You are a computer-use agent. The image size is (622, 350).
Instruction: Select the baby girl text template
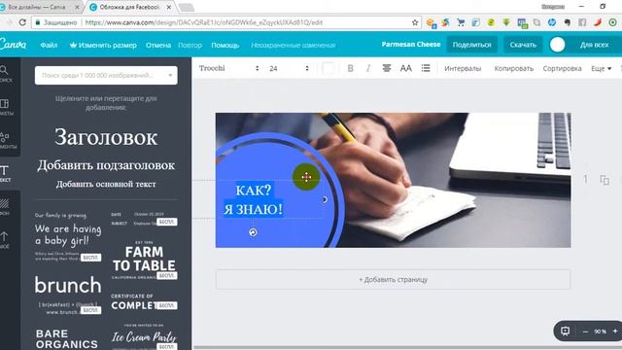pyautogui.click(x=68, y=236)
